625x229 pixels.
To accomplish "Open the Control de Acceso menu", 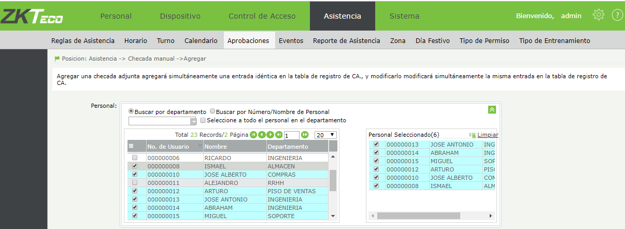I will pyautogui.click(x=262, y=16).
